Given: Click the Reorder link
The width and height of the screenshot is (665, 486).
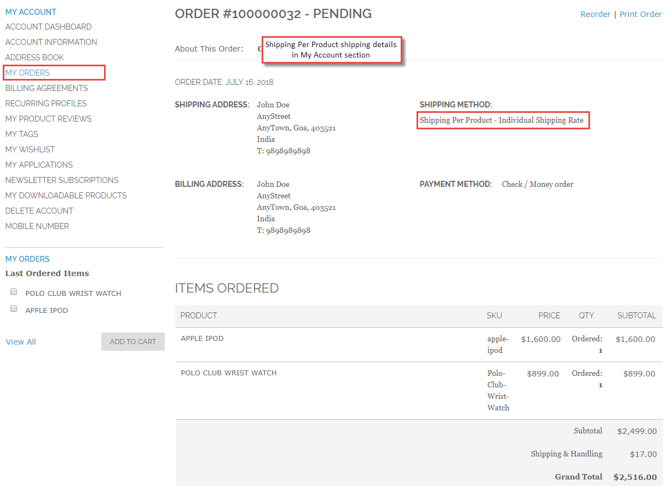Looking at the screenshot, I should (595, 14).
